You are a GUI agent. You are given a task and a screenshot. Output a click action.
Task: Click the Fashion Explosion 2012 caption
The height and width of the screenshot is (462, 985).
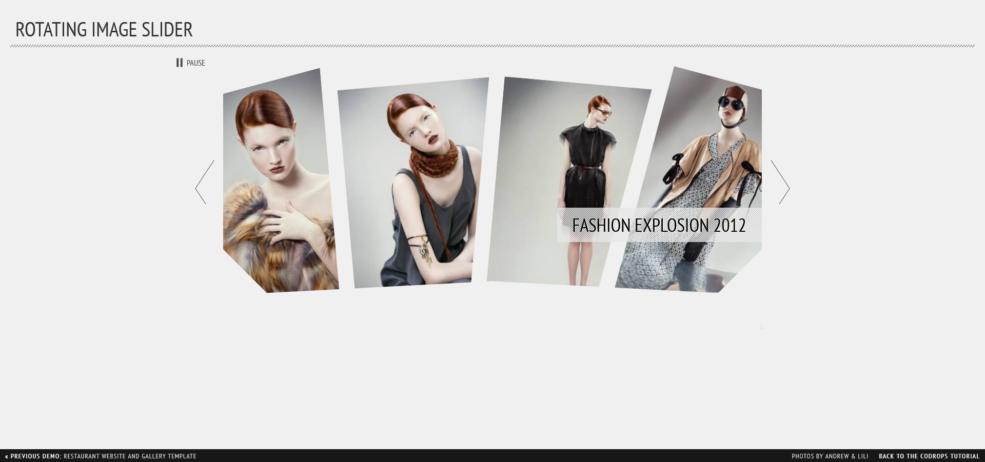[x=659, y=225]
